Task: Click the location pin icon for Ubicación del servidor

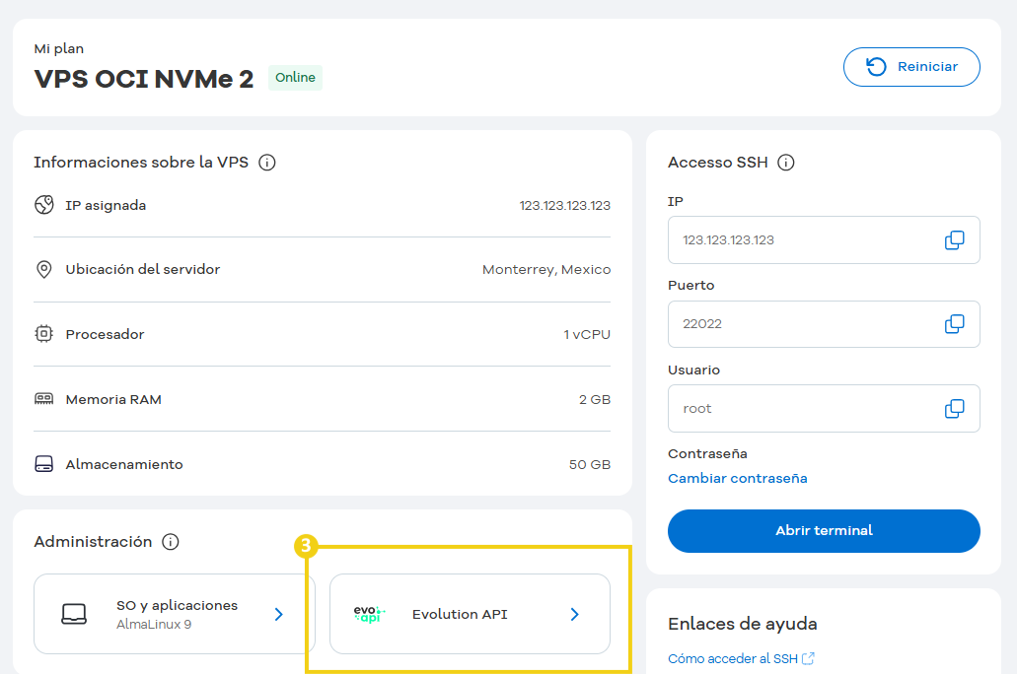Action: (43, 268)
